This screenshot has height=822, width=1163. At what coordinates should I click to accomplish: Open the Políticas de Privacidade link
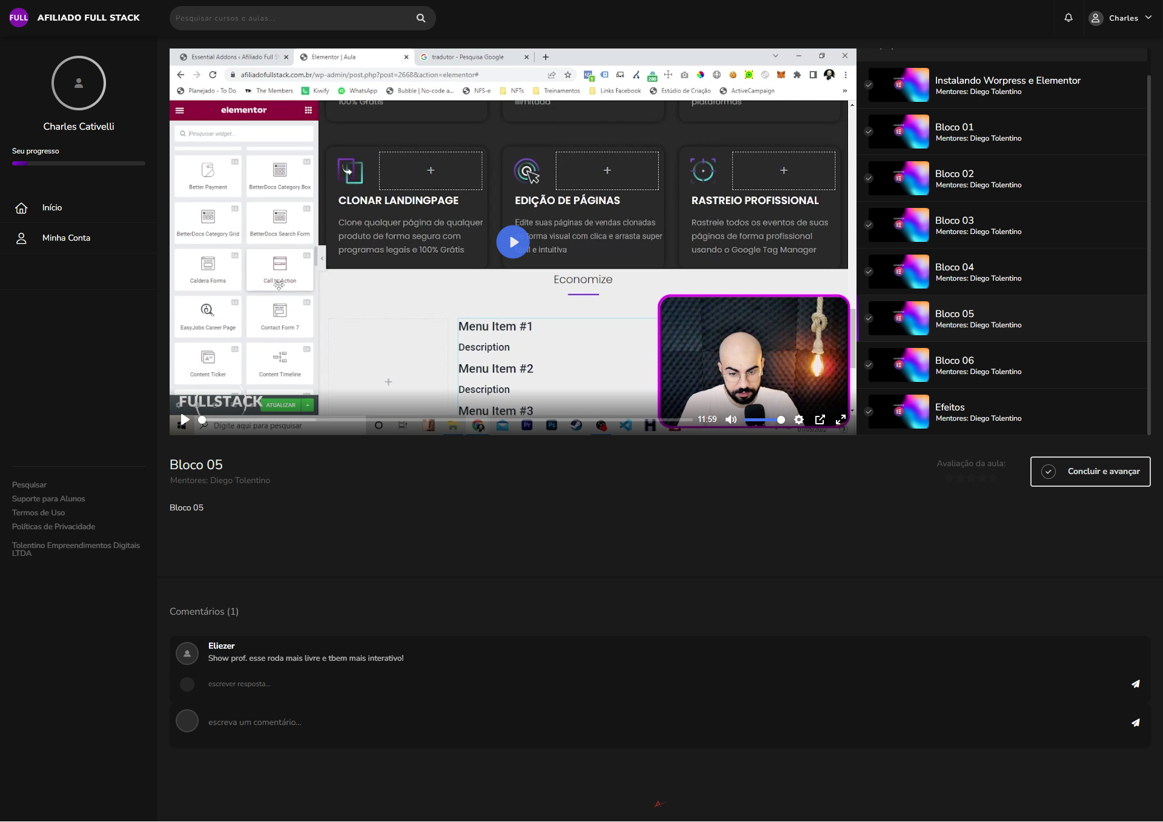coord(53,527)
